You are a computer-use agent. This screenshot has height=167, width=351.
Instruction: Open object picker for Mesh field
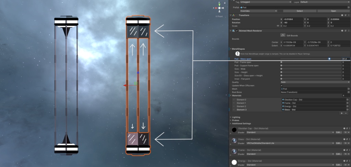click(x=349, y=89)
